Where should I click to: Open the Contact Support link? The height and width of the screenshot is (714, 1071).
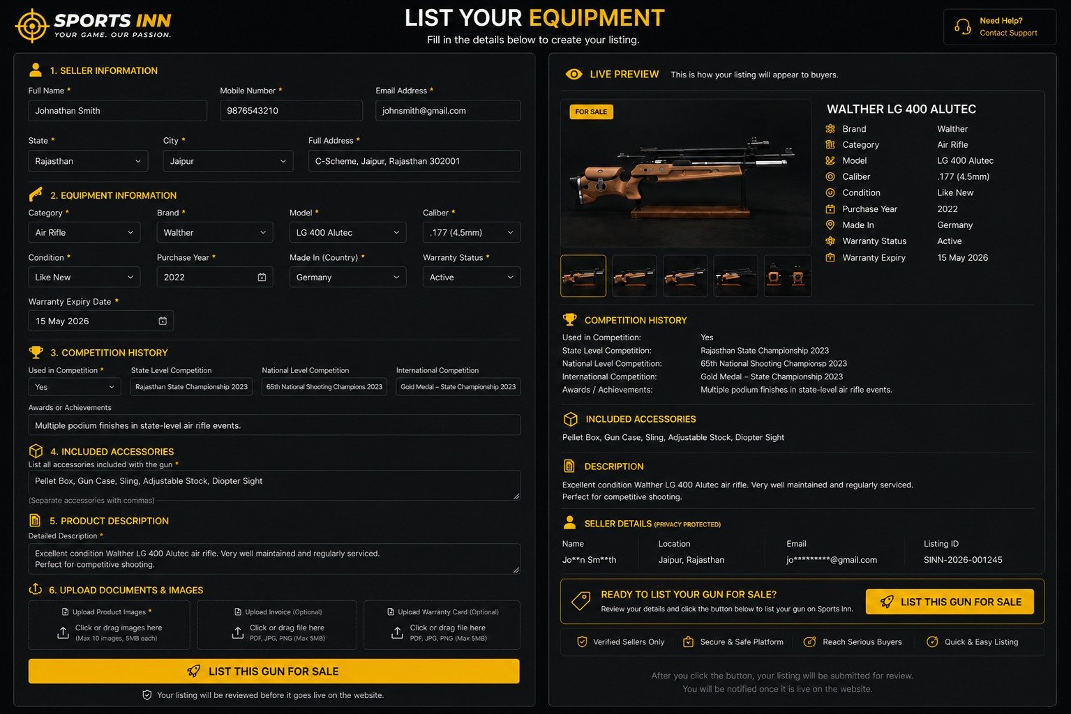pos(1008,33)
